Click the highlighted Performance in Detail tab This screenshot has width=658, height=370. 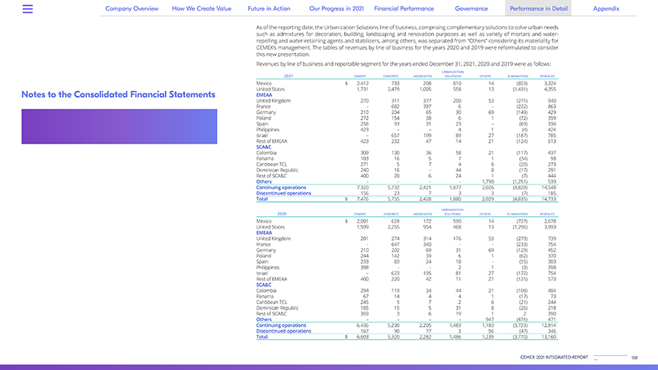(x=538, y=9)
